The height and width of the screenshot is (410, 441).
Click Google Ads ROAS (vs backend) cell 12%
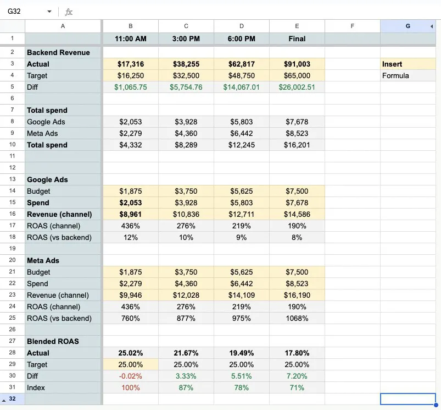[131, 237]
